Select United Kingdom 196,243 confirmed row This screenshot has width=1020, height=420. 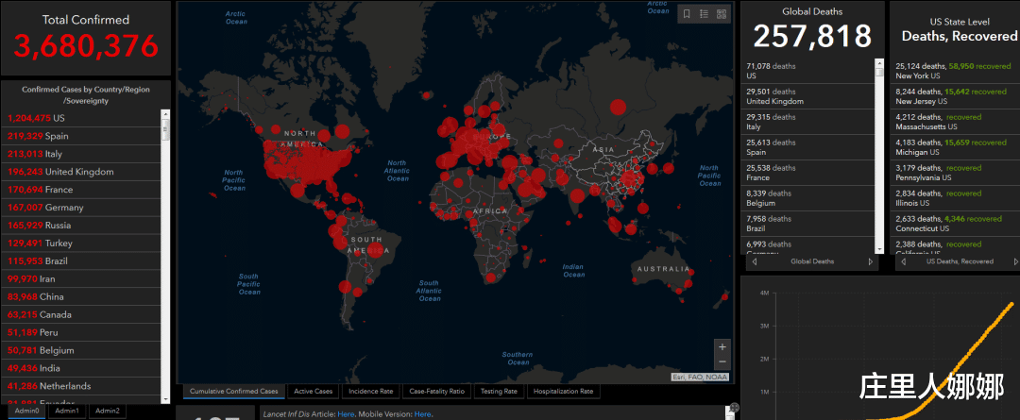tap(80, 172)
